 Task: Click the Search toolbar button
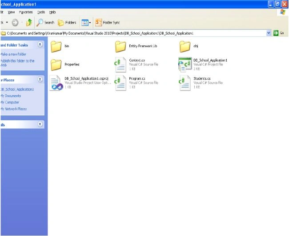click(x=45, y=23)
